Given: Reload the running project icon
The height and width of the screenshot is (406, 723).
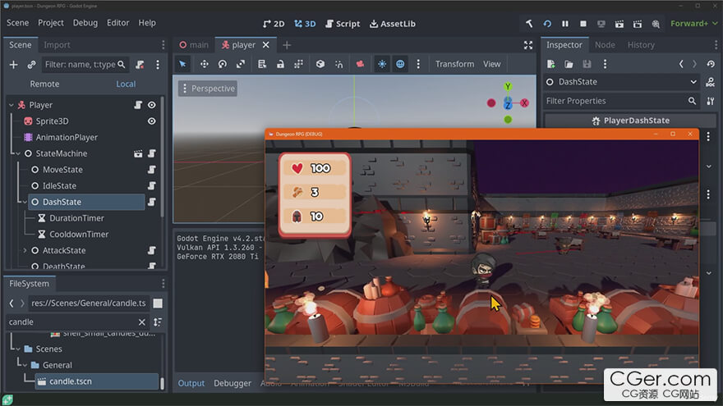Looking at the screenshot, I should point(547,24).
